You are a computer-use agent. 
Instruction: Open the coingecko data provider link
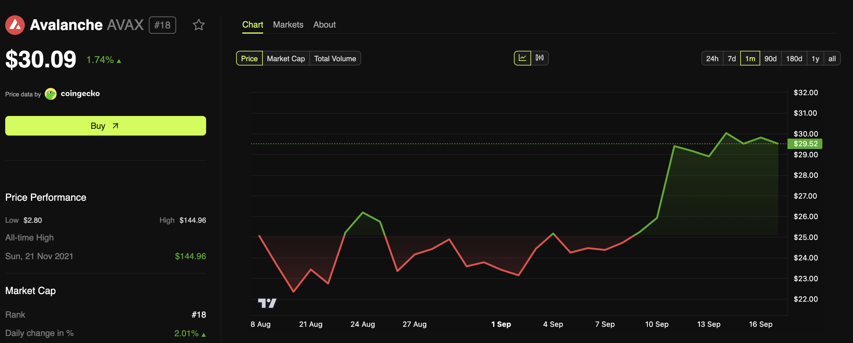pyautogui.click(x=80, y=94)
